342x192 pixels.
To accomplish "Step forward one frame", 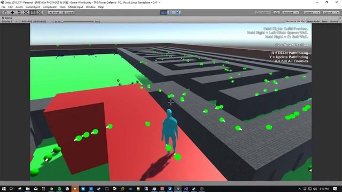I will 177,13.
